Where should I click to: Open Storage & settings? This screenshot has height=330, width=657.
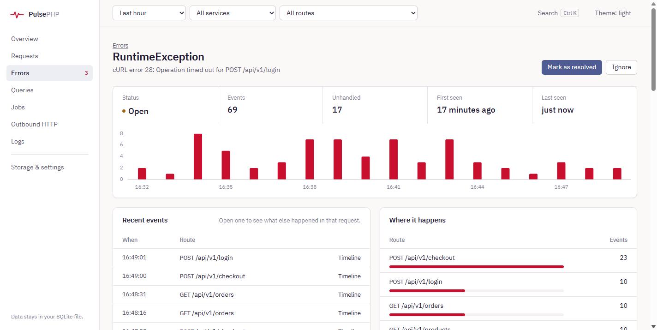pos(49,167)
